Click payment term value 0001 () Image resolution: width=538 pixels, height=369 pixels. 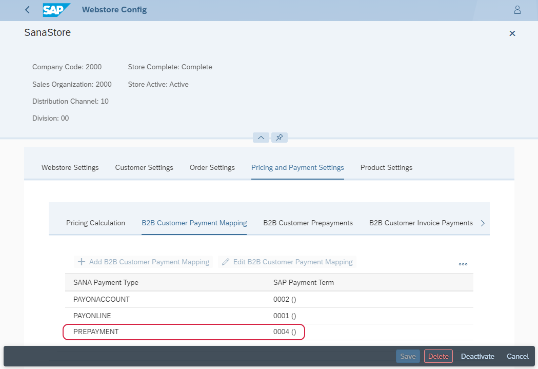pyautogui.click(x=285, y=316)
